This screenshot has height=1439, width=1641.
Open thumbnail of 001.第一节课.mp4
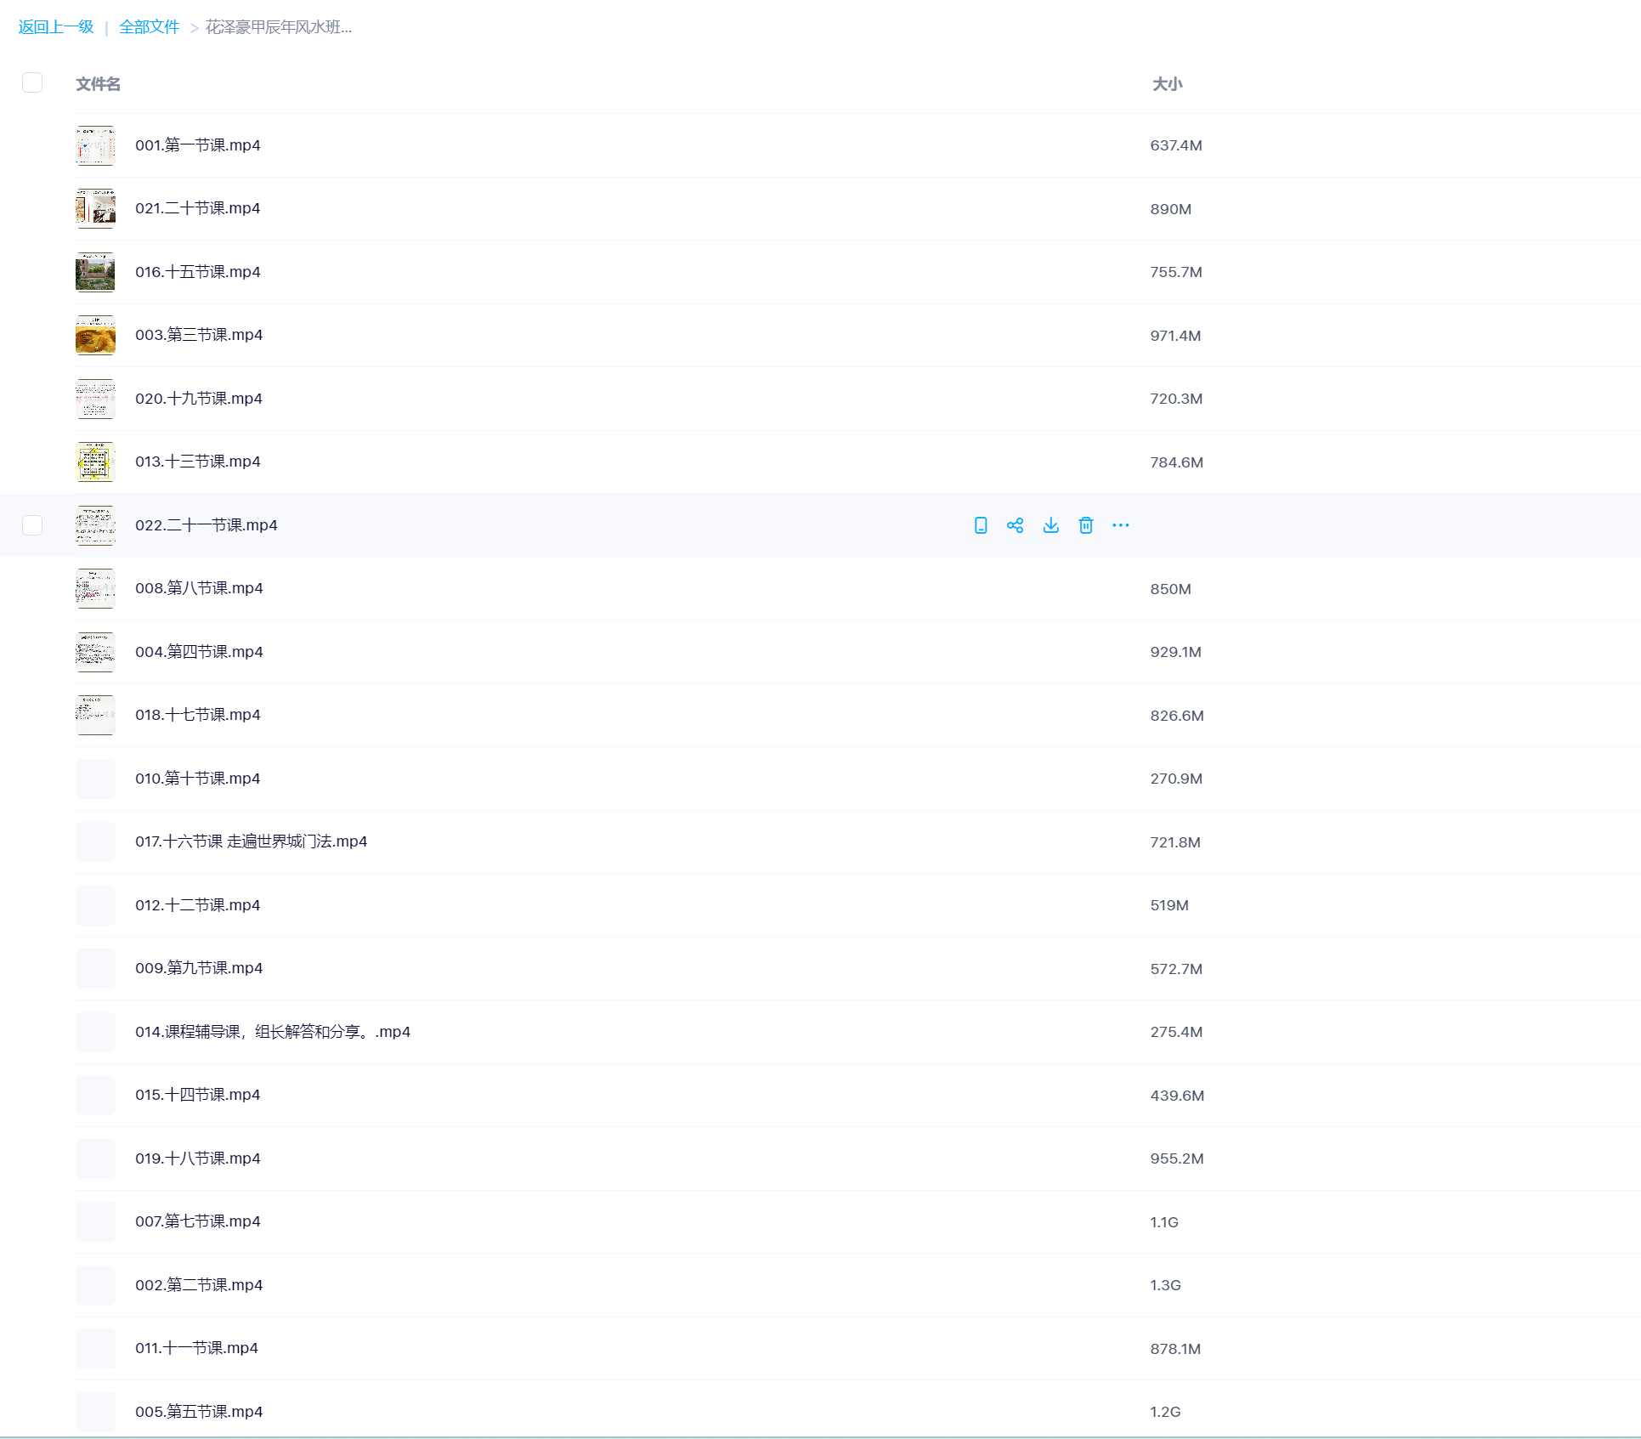(x=95, y=145)
